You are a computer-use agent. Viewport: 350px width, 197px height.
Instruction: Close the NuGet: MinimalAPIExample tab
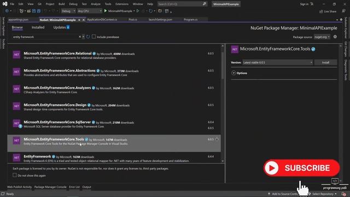coord(84,20)
